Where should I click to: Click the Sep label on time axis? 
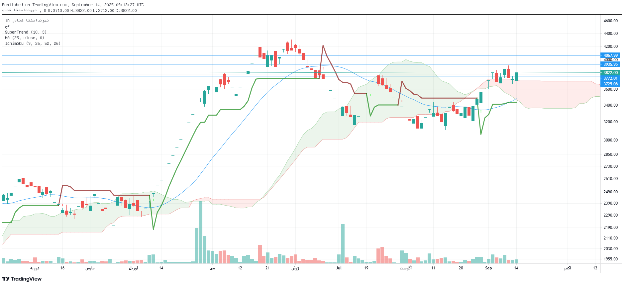point(488,268)
